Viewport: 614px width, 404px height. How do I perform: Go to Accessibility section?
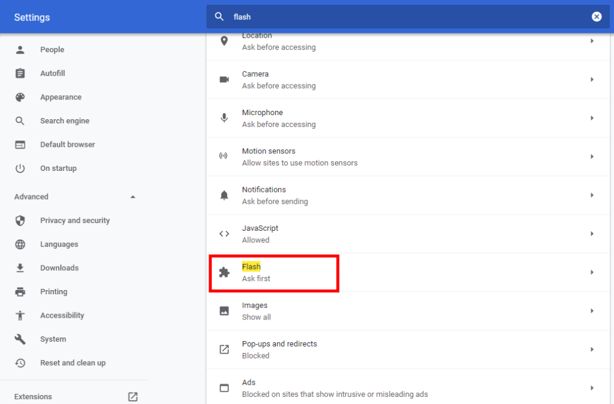coord(62,315)
